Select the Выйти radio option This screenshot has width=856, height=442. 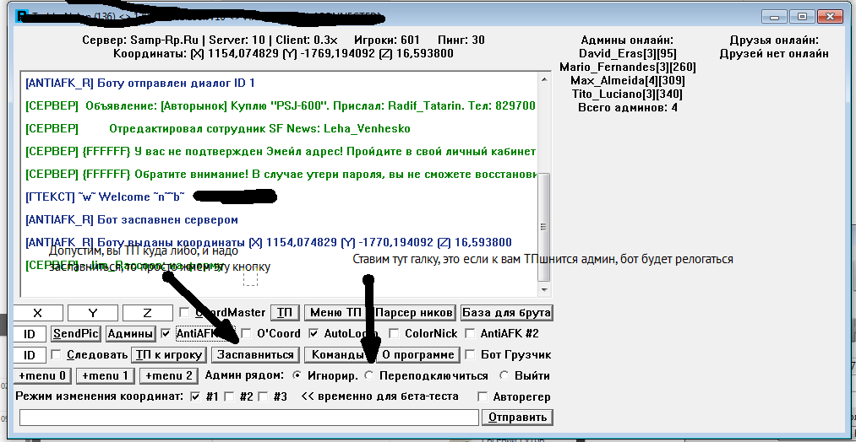[505, 375]
